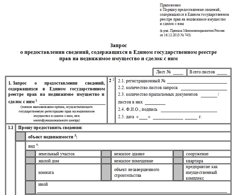Click the 'Всего листов' blank field
Screen dimensions: 236x195
[222, 73]
